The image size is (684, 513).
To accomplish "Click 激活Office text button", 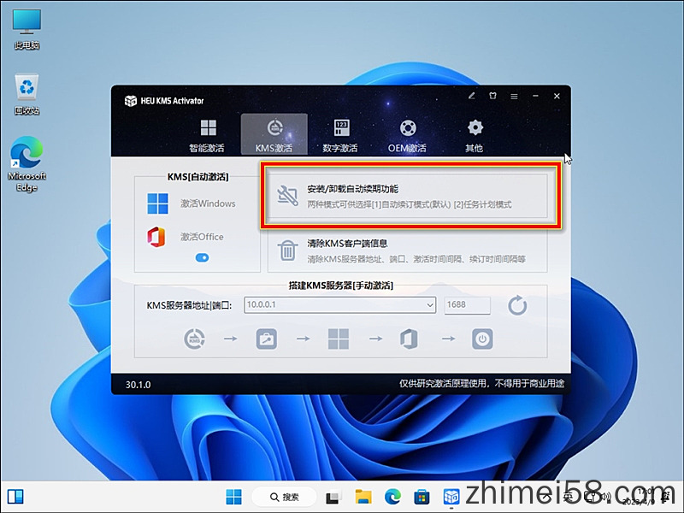I will pyautogui.click(x=202, y=237).
